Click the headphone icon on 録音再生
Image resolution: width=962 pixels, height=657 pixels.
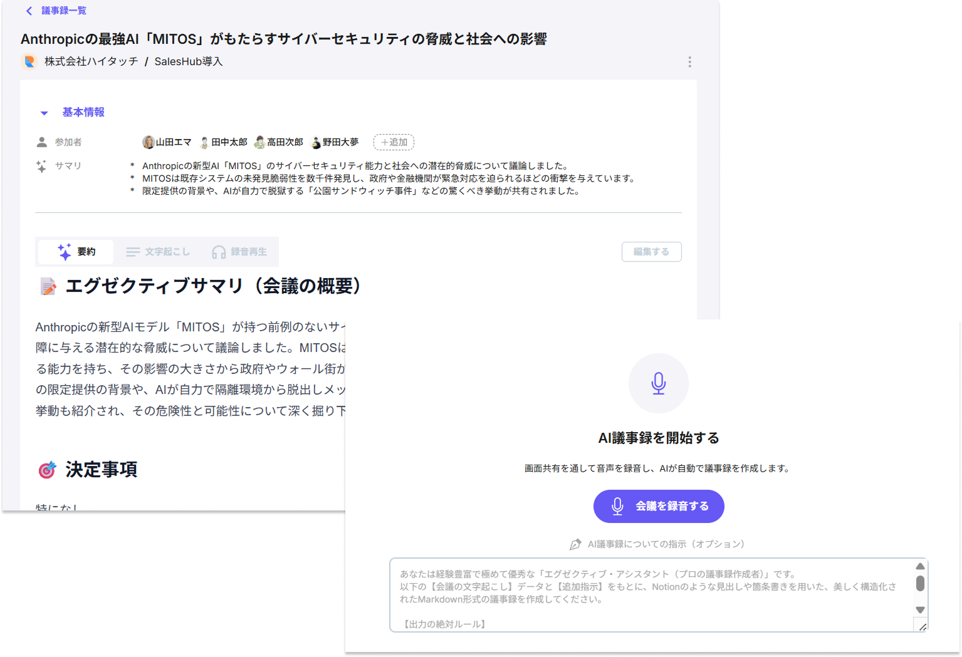217,252
